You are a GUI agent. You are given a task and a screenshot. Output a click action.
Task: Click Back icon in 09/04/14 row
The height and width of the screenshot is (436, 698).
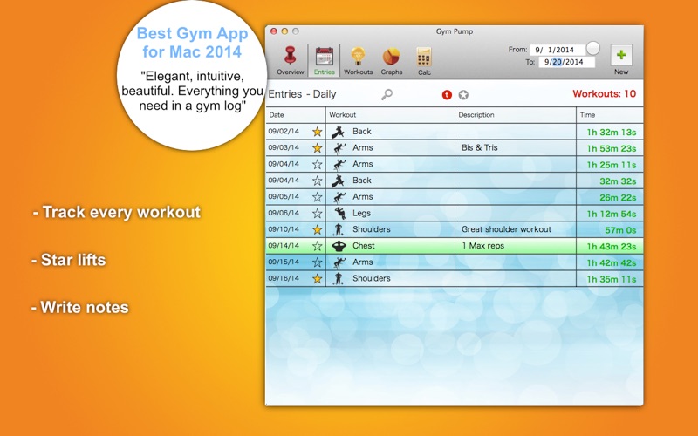pos(338,181)
